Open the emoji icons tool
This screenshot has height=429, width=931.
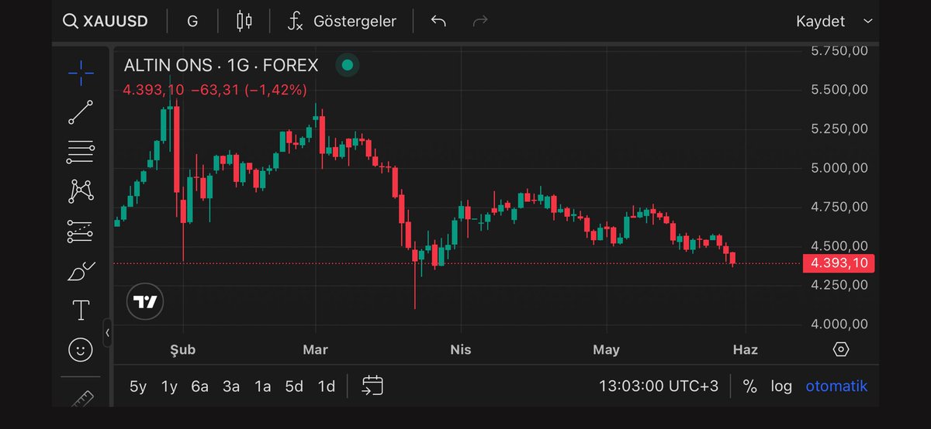pos(81,350)
